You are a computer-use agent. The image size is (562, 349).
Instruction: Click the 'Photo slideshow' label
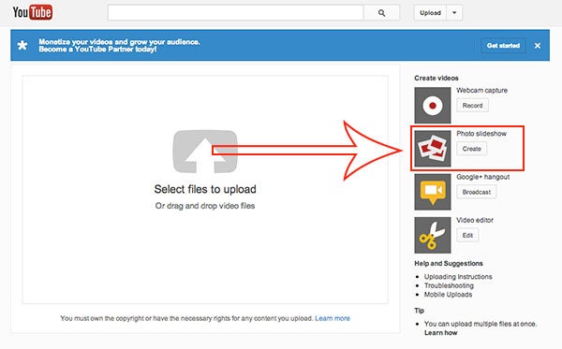[x=481, y=134]
